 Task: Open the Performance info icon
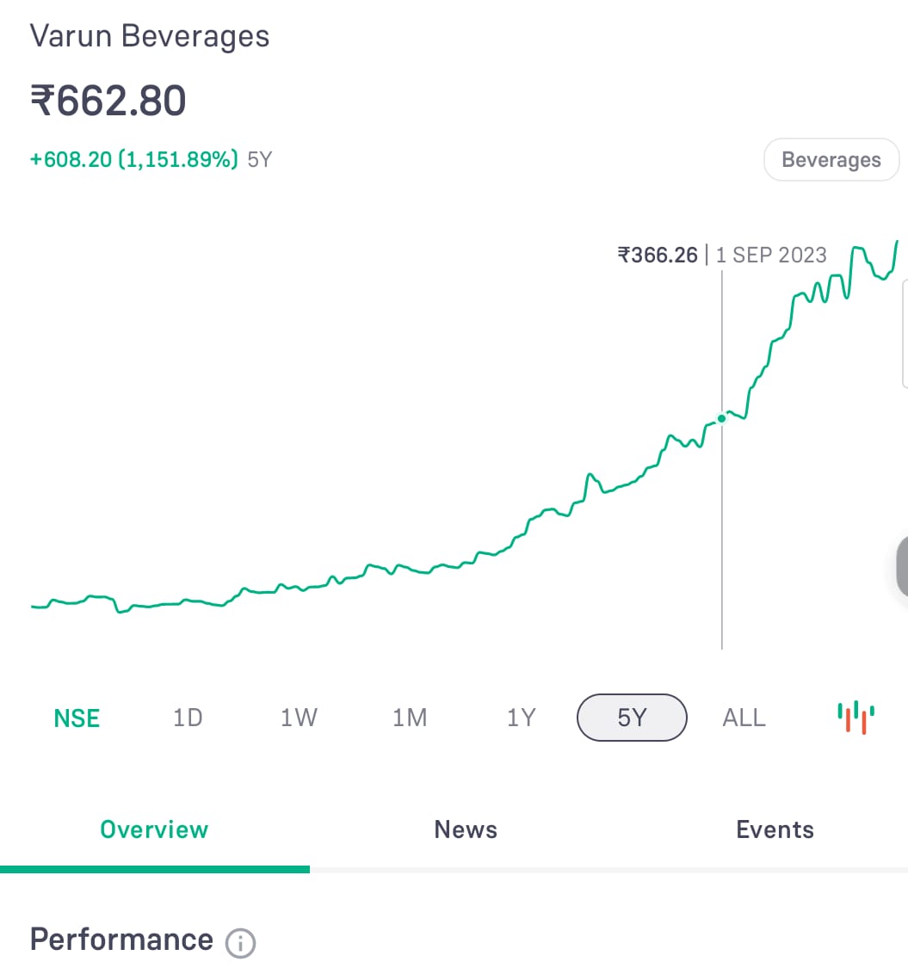[241, 943]
